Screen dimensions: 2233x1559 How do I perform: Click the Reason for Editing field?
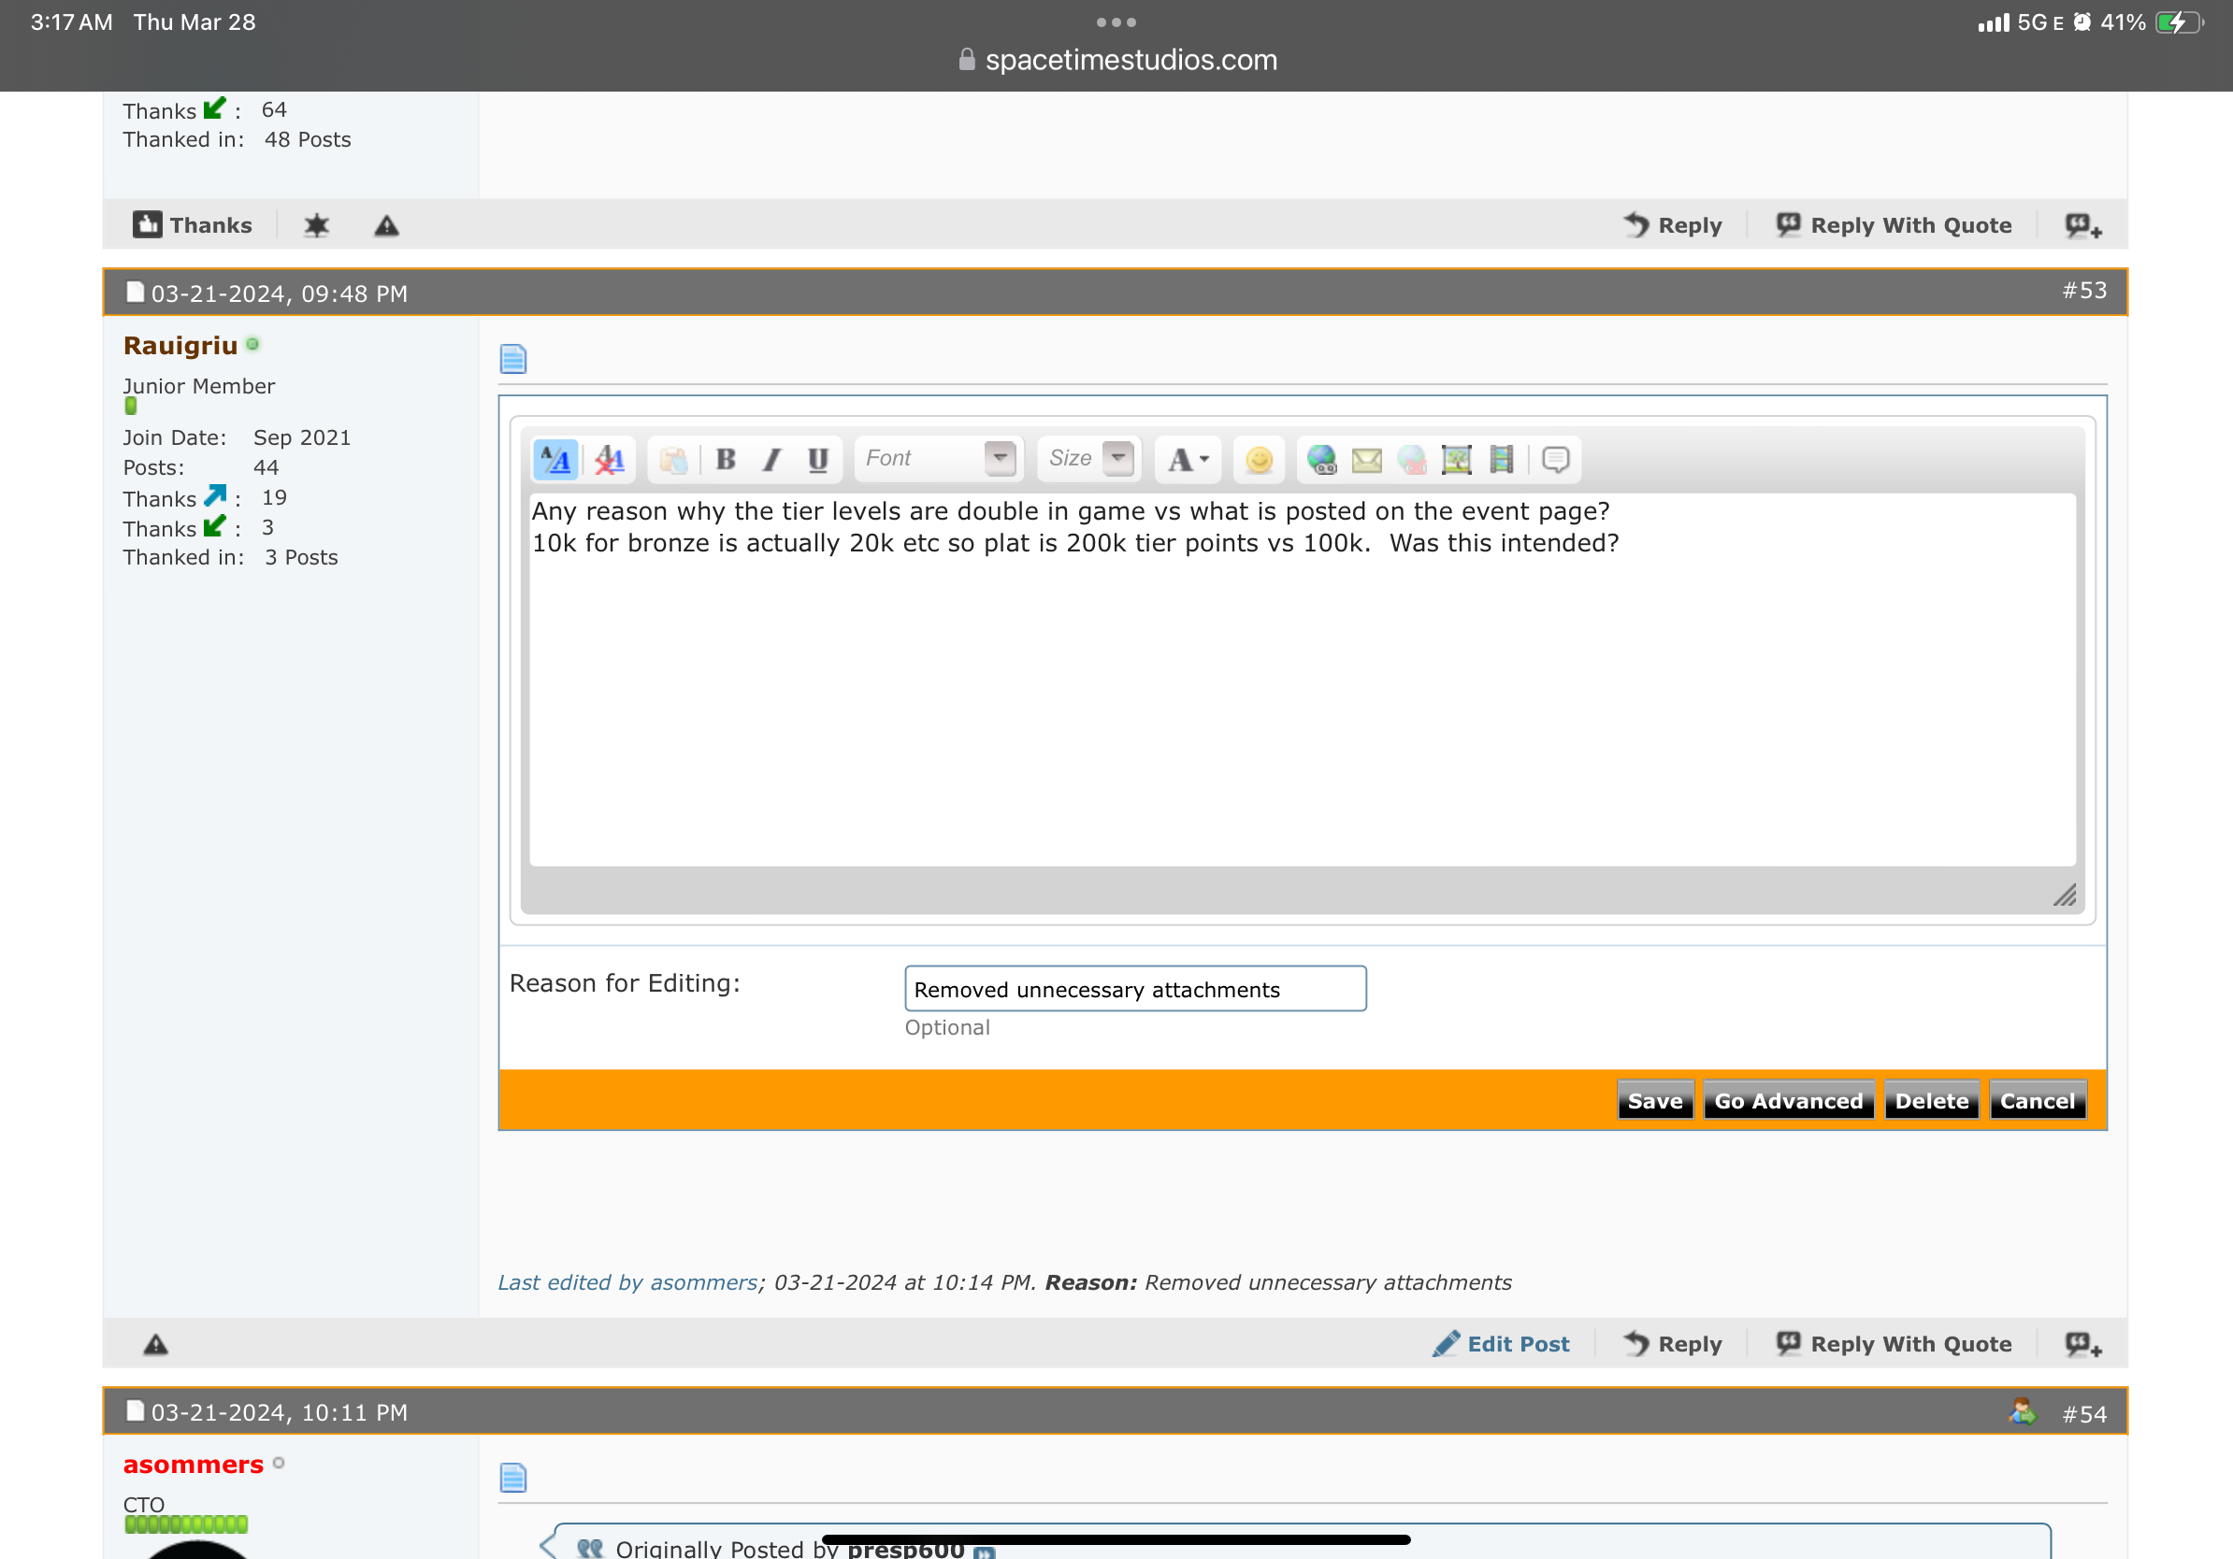[1135, 989]
